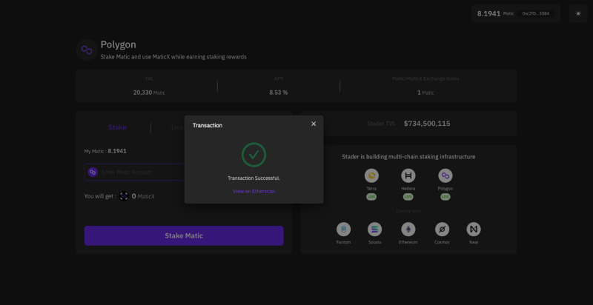This screenshot has height=305, width=593.
Task: Select the Solana coming-soon icon
Action: pos(375,229)
